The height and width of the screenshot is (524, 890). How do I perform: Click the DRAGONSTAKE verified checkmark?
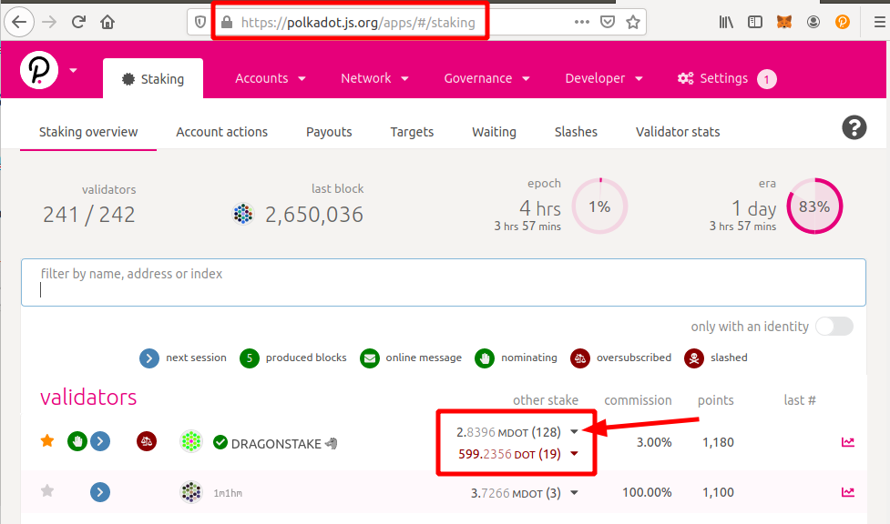click(x=220, y=442)
